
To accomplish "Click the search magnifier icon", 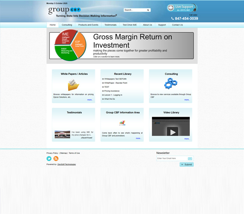I will [x=148, y=10].
